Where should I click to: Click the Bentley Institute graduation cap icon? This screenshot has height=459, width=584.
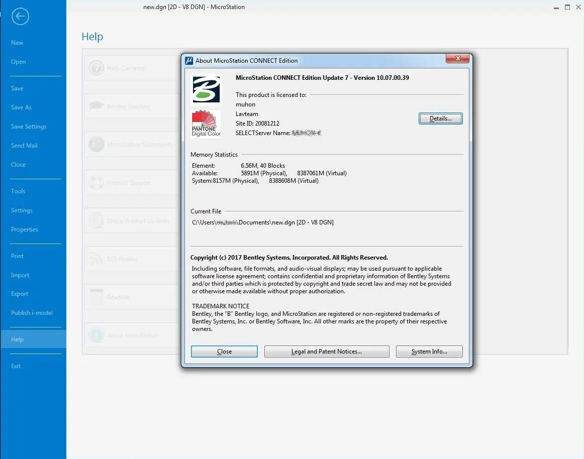[x=96, y=106]
